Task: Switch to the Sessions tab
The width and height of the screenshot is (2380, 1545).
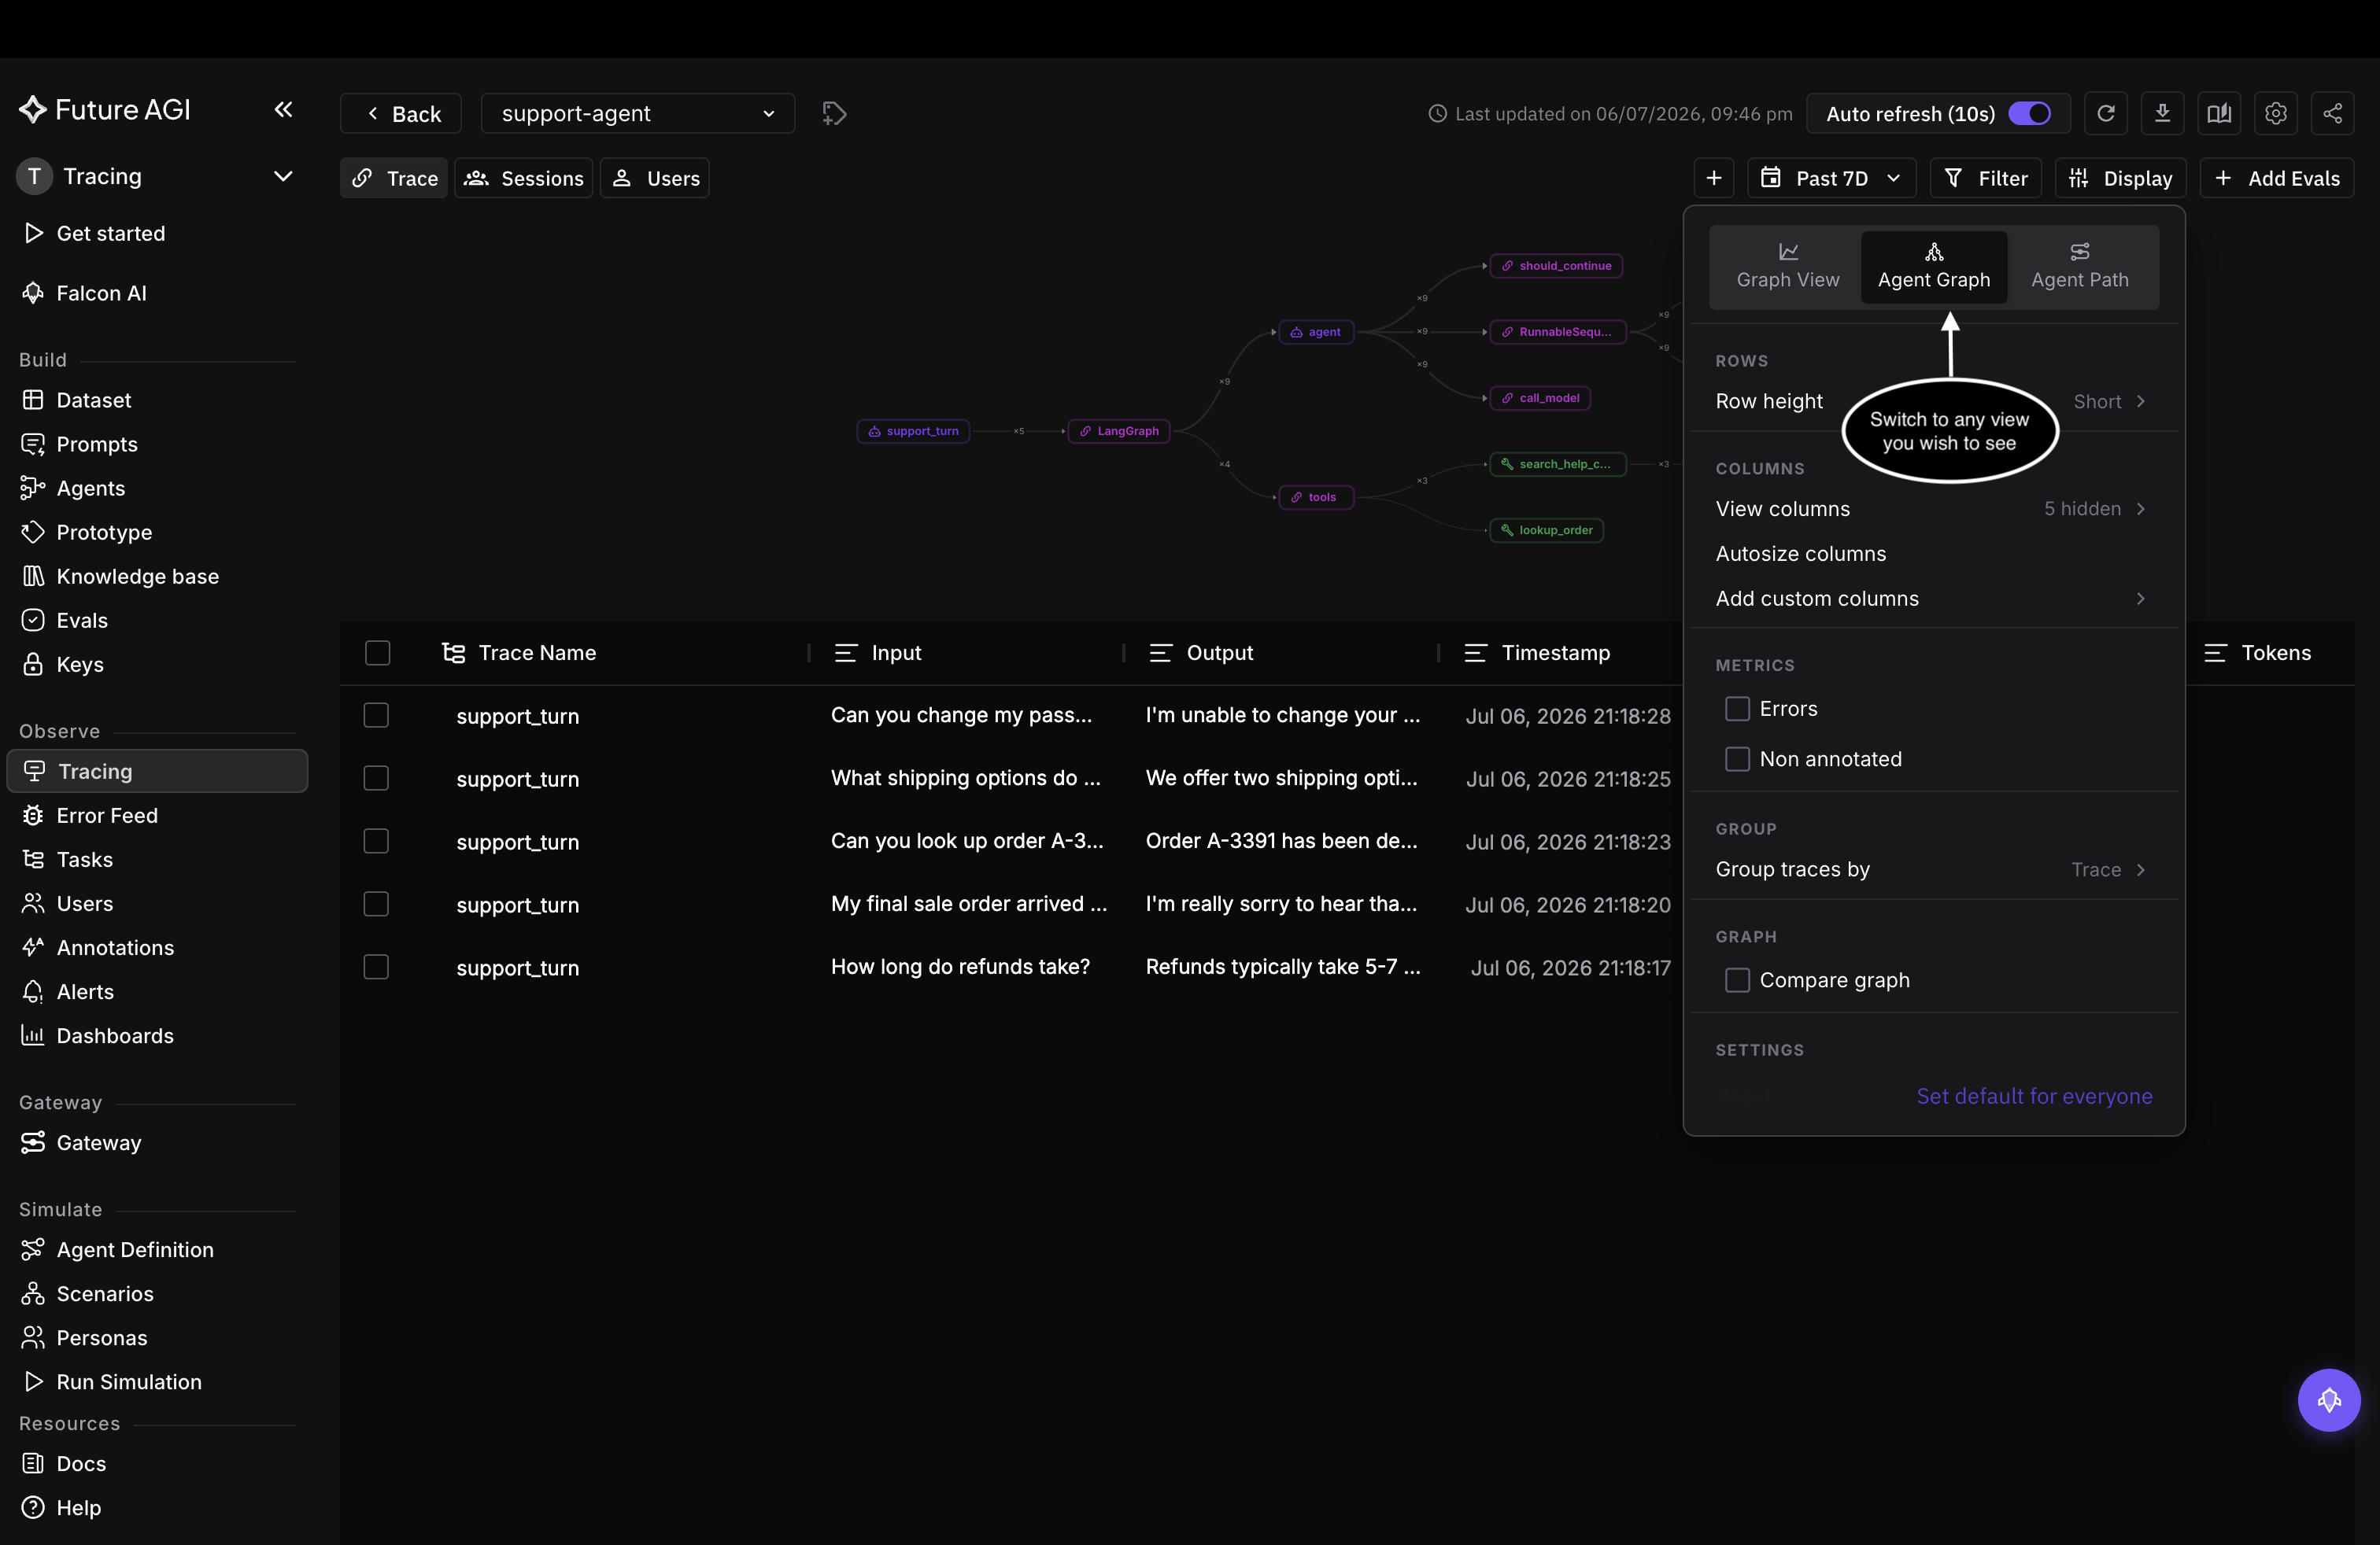Action: tap(524, 178)
